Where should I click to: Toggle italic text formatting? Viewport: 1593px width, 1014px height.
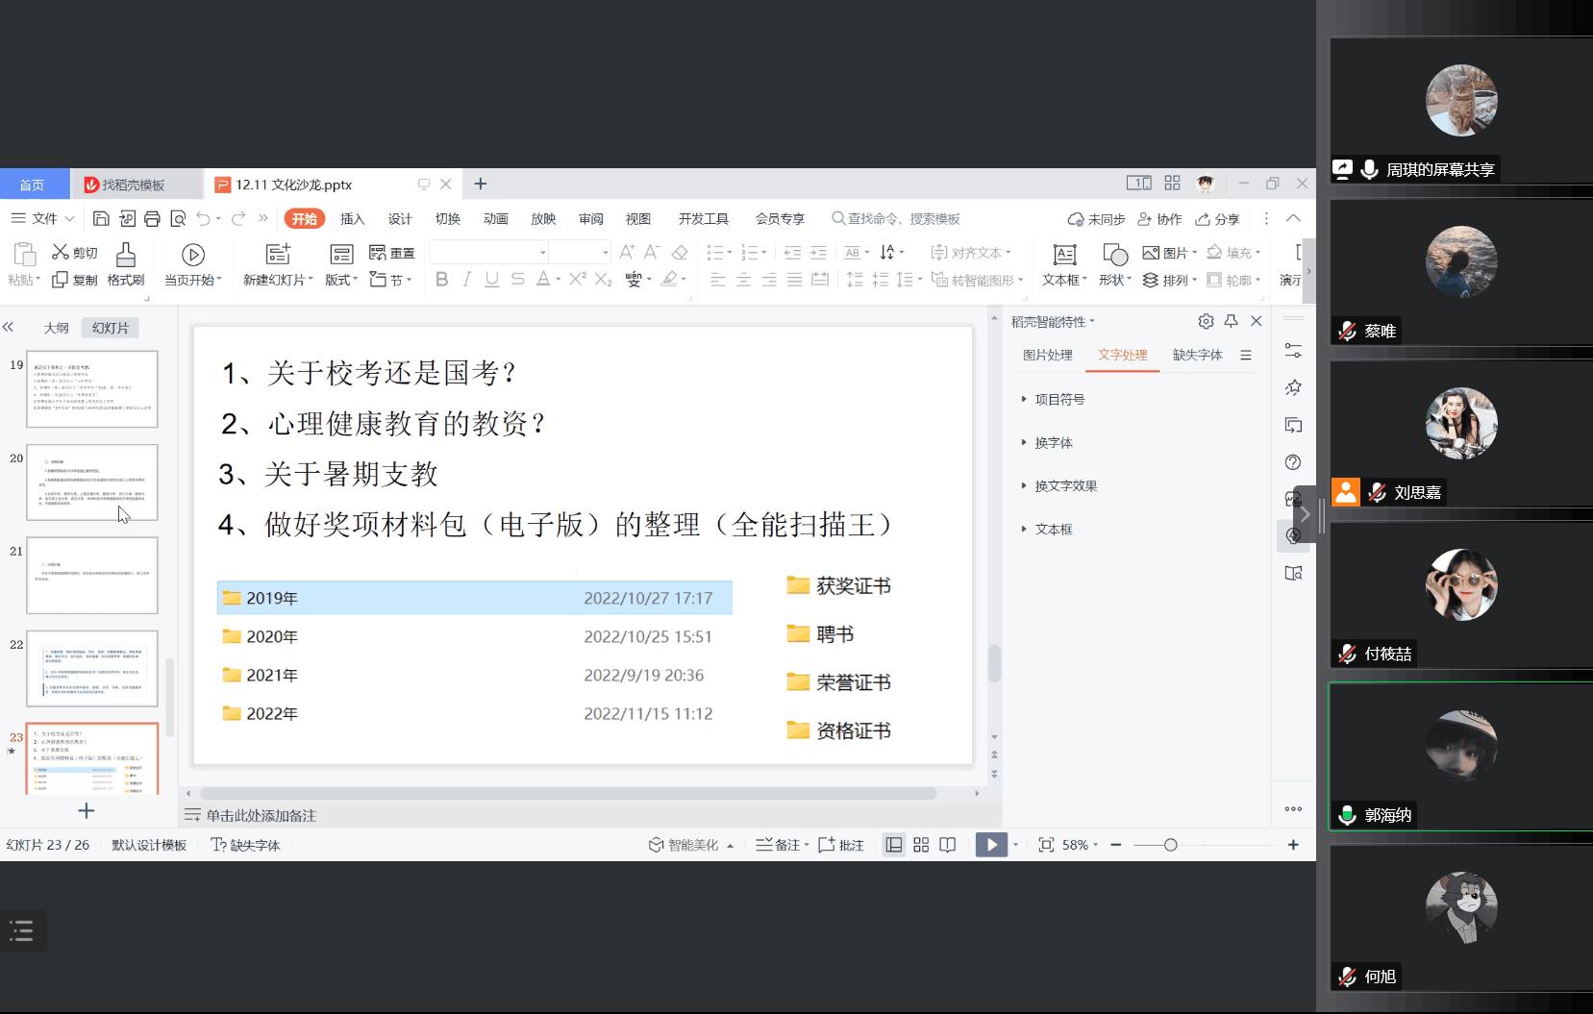(466, 280)
